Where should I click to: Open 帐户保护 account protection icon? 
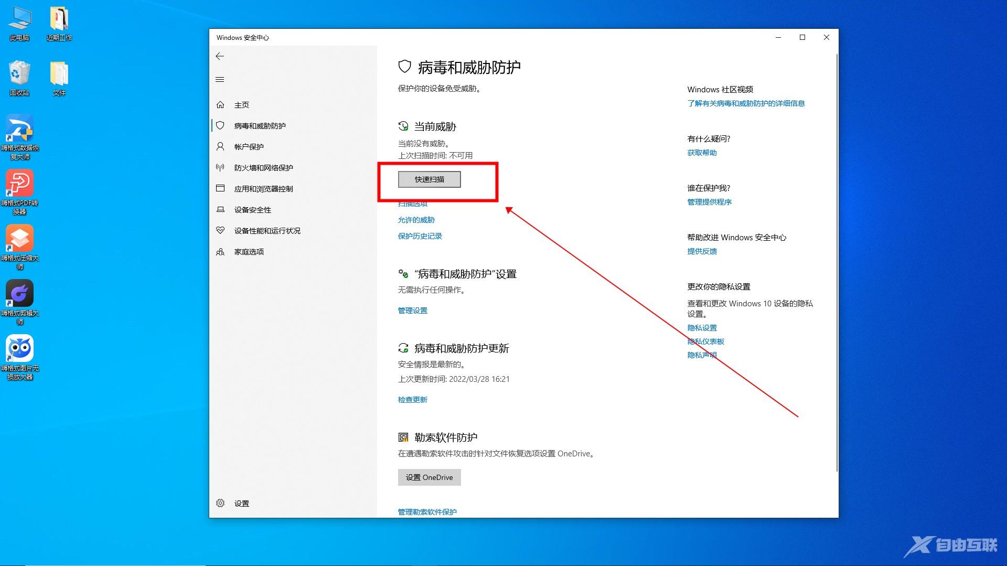point(221,146)
